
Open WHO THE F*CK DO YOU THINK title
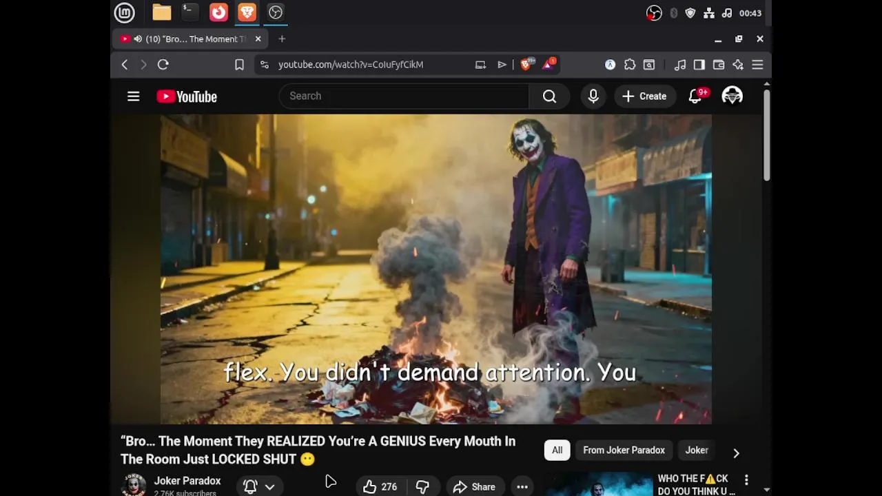[696, 484]
